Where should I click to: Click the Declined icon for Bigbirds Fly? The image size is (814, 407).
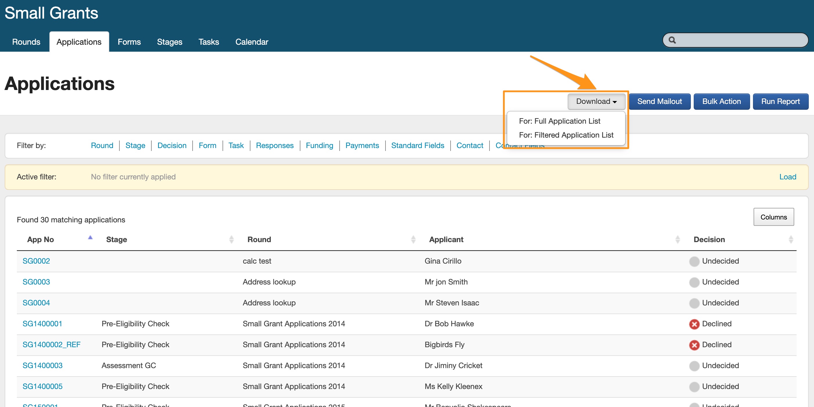coord(694,345)
